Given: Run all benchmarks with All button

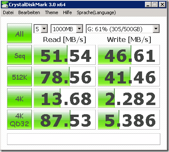Looking at the screenshot, I should click(19, 33).
